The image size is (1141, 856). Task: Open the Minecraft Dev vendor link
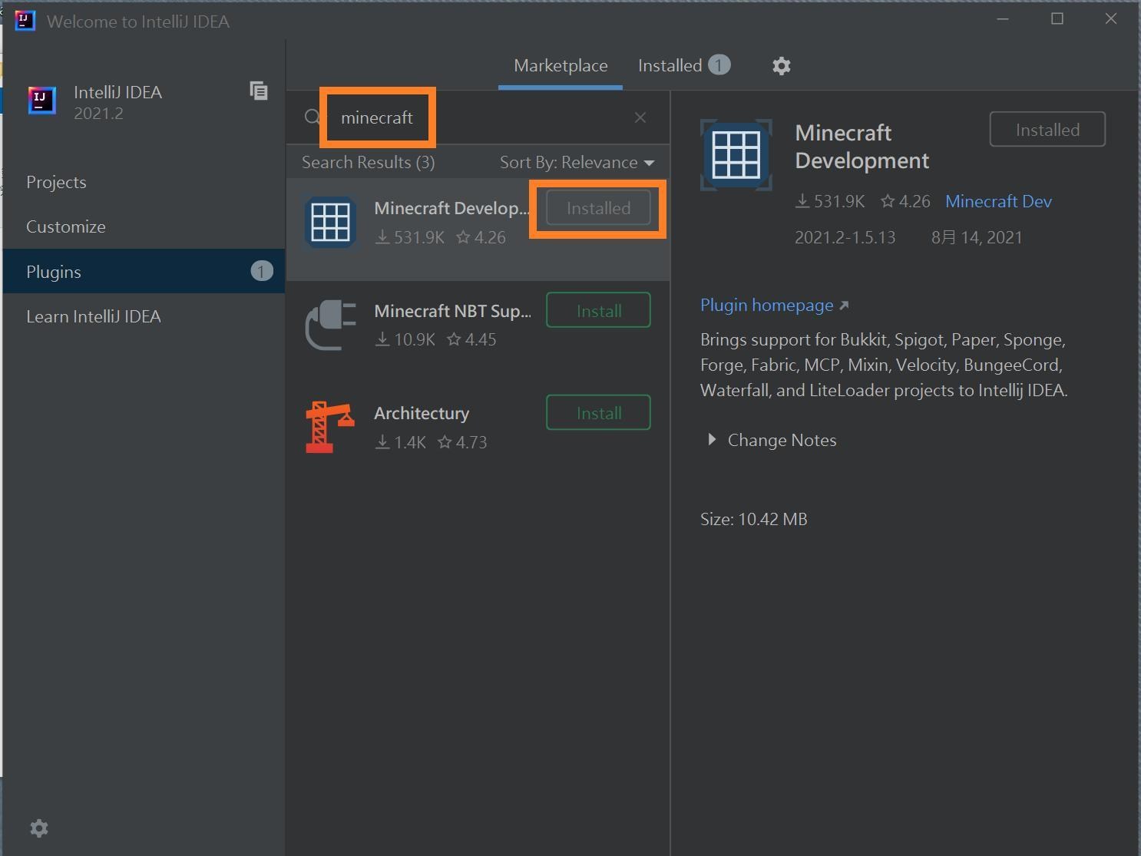coord(998,202)
